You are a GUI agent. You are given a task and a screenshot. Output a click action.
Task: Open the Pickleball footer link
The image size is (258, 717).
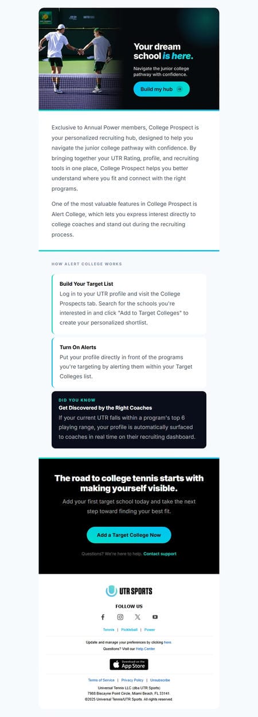tap(129, 630)
